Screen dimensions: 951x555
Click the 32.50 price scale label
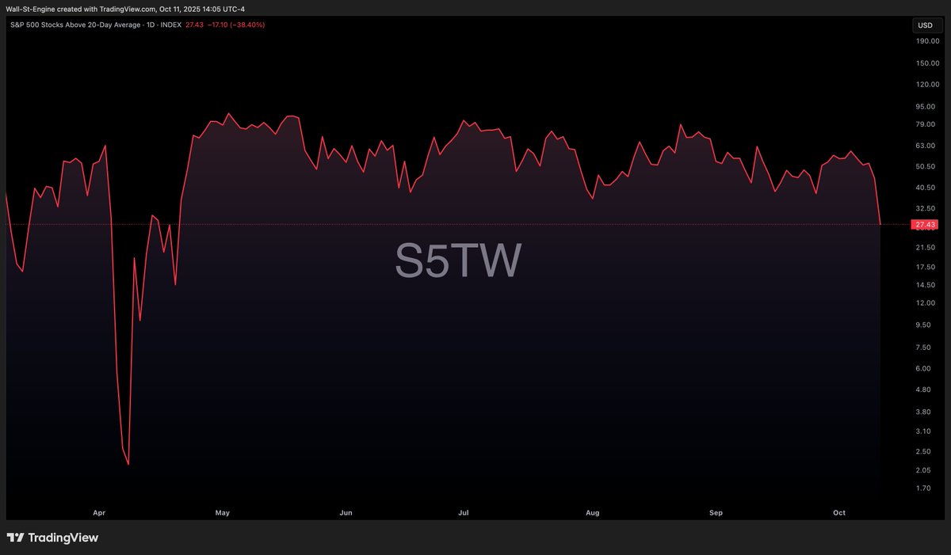[926, 207]
